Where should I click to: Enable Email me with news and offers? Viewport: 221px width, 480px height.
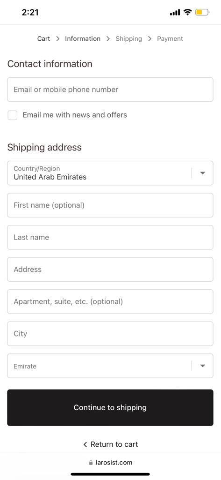coord(13,115)
